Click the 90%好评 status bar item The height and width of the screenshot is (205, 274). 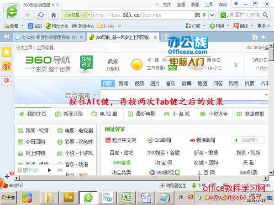click(x=13, y=185)
